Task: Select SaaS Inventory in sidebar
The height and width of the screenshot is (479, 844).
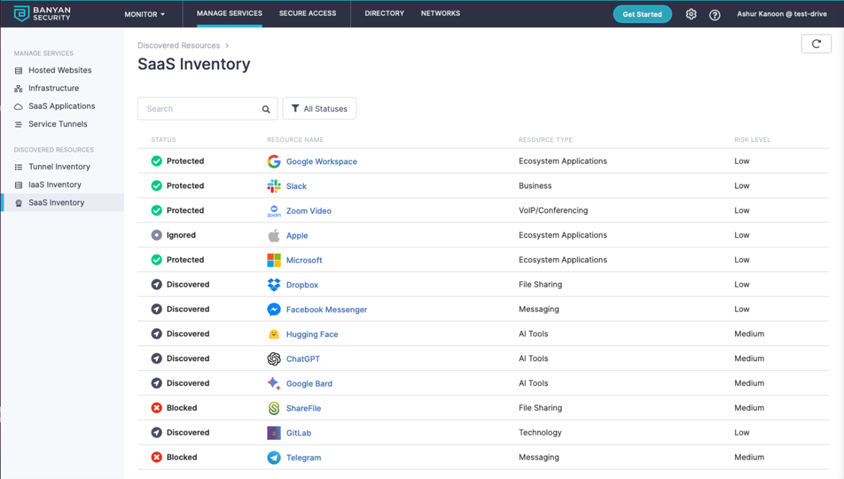Action: click(x=63, y=202)
